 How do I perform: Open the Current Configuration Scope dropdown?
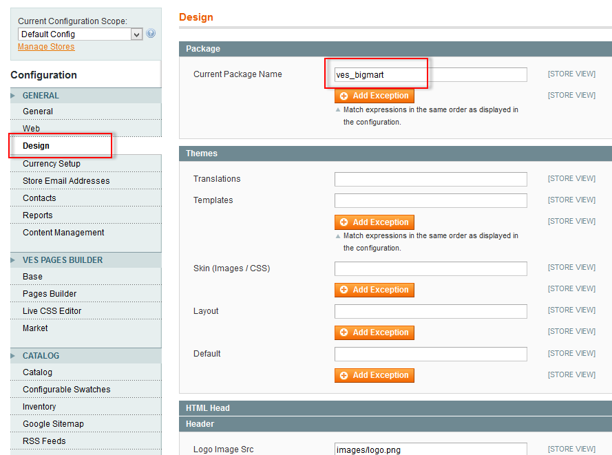click(80, 34)
